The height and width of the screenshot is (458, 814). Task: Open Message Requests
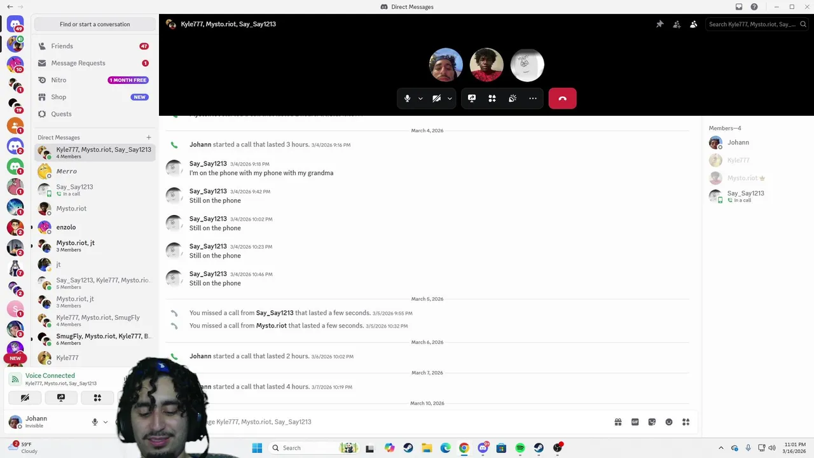[x=95, y=63]
